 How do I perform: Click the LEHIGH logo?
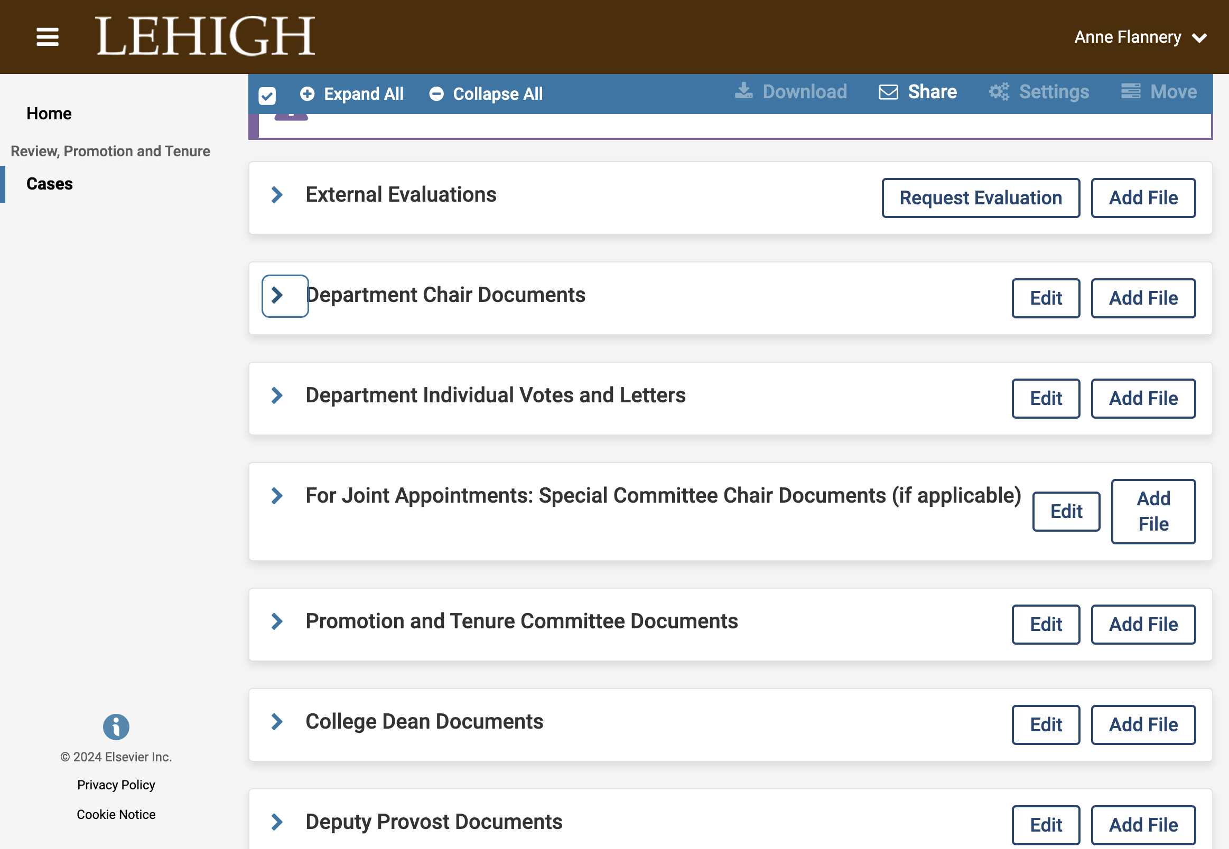tap(206, 36)
